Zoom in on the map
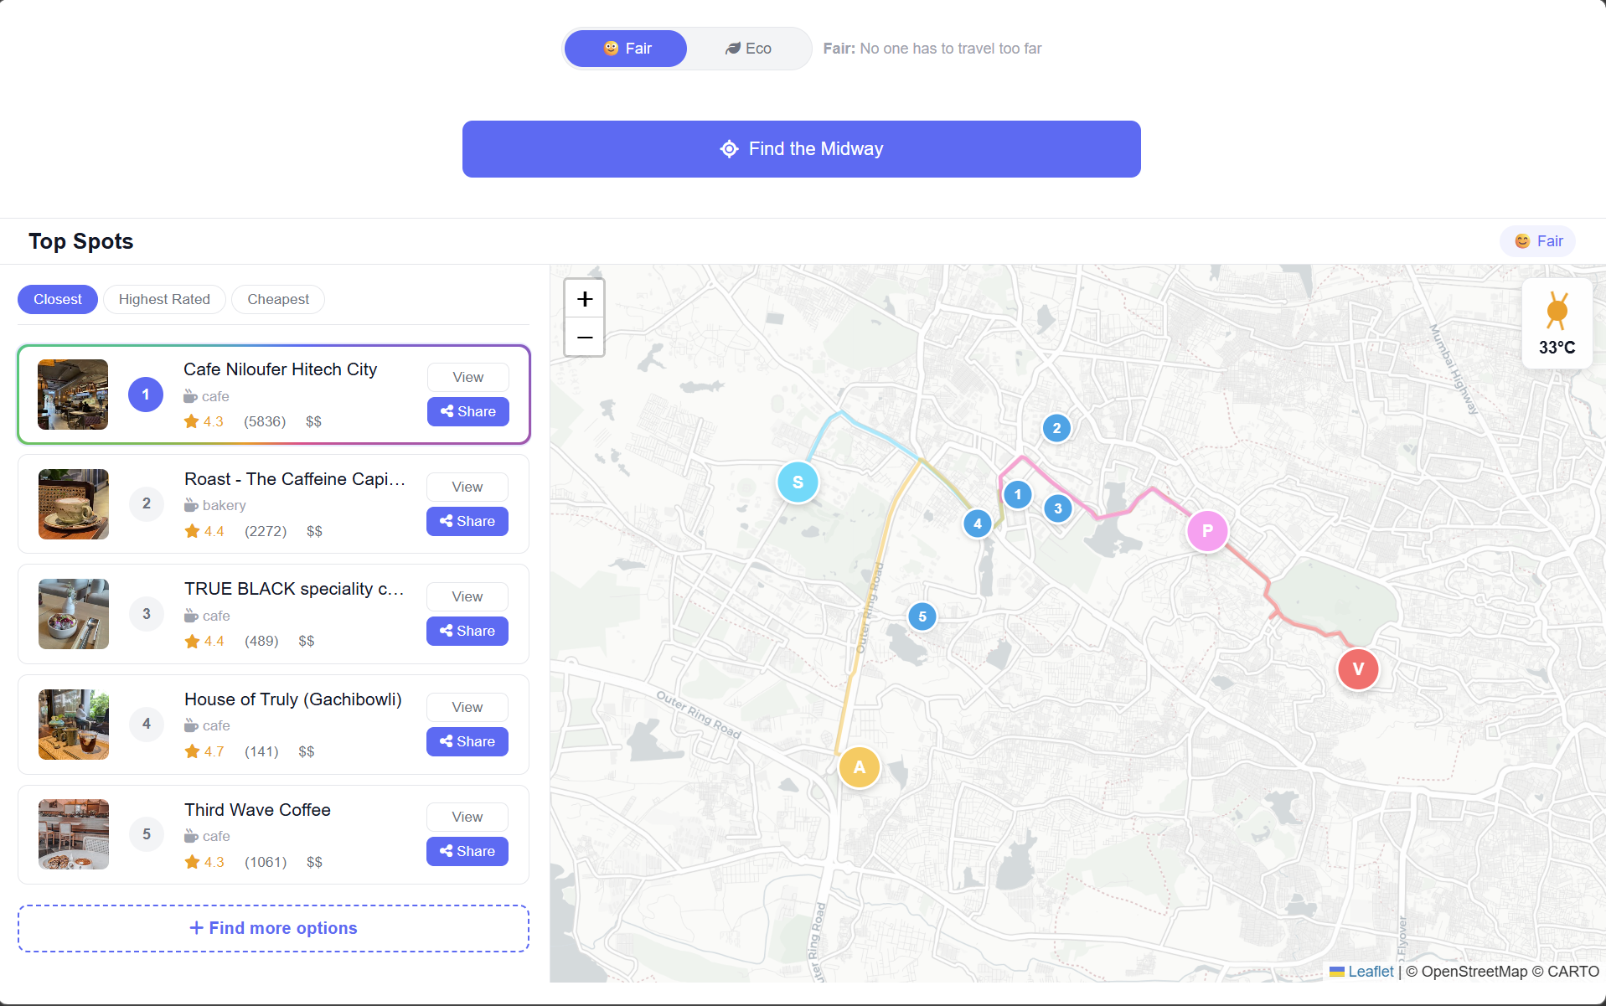Image resolution: width=1606 pixels, height=1006 pixels. click(585, 299)
